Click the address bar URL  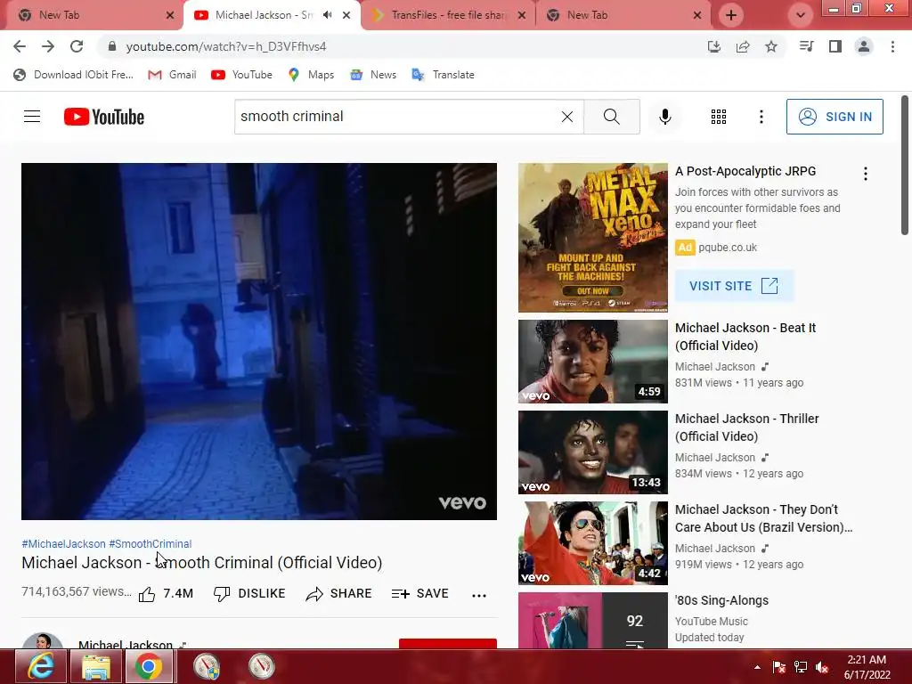click(226, 46)
